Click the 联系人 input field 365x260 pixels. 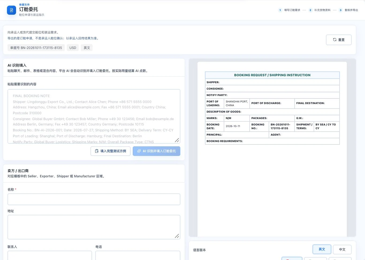tap(50, 255)
